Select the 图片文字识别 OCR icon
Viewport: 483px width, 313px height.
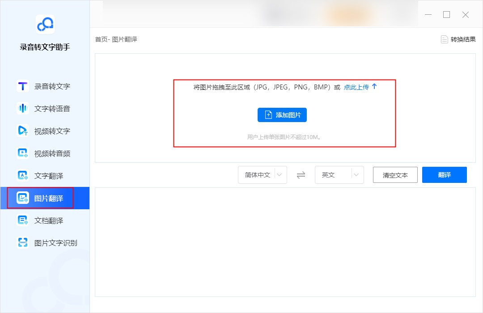click(x=22, y=242)
